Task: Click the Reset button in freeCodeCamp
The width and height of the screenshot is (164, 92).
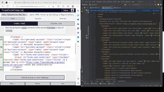Action: [x=38, y=84]
